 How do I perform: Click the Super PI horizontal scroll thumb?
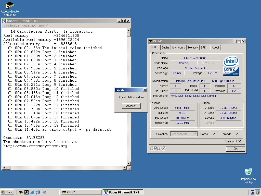(8, 167)
